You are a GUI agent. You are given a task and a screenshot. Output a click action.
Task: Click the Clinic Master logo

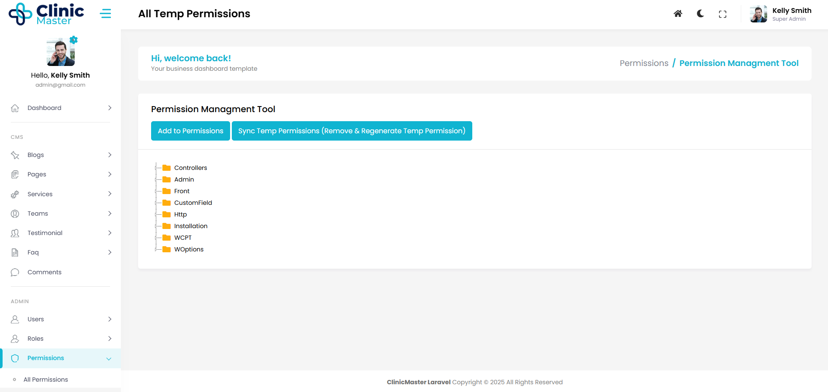(47, 14)
